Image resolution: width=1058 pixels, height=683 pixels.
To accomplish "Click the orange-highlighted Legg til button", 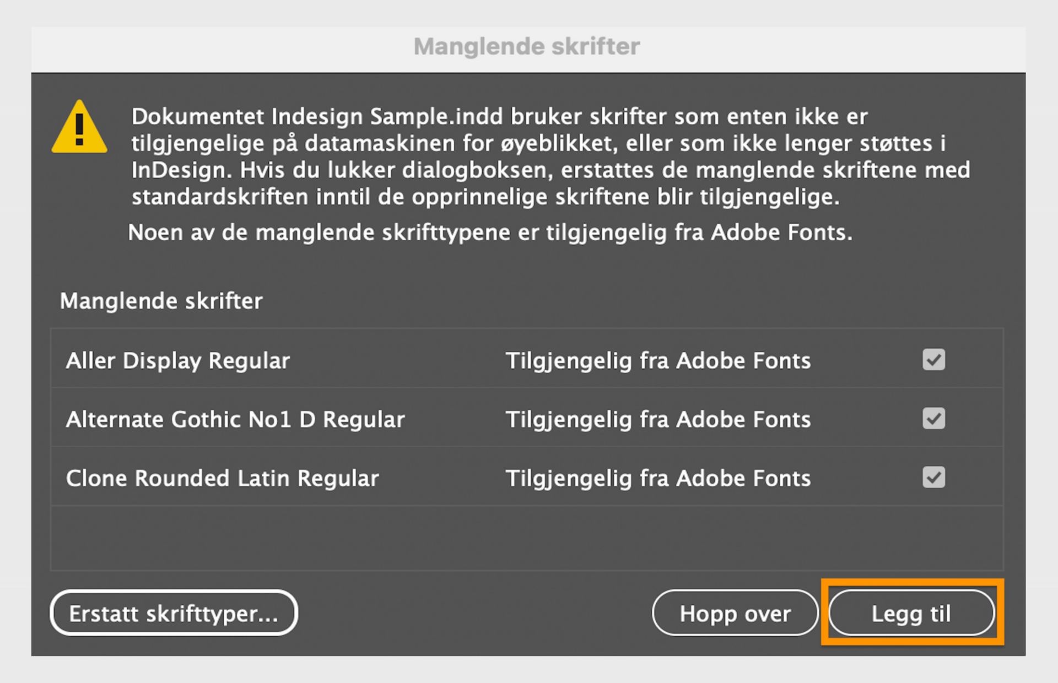I will (x=911, y=613).
